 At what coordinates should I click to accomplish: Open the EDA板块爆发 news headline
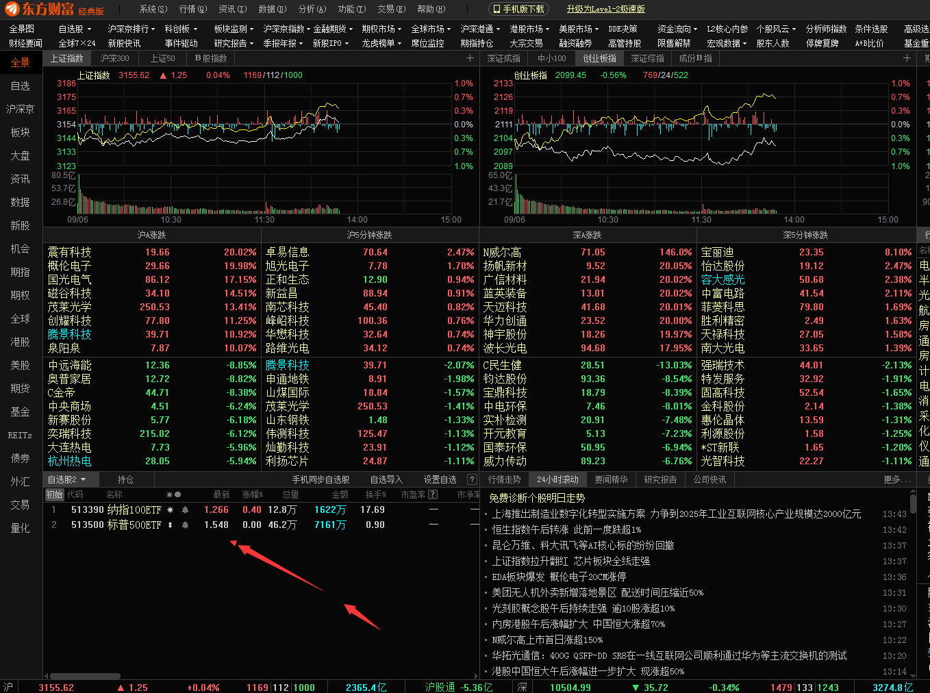[559, 577]
